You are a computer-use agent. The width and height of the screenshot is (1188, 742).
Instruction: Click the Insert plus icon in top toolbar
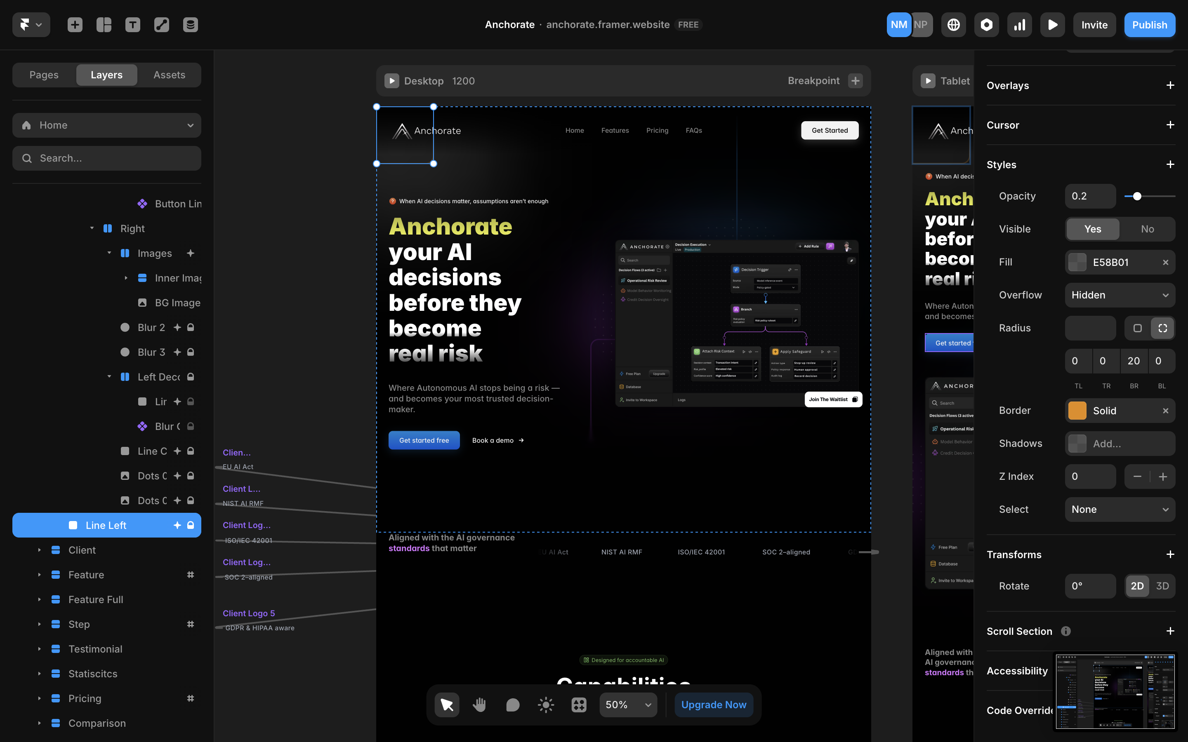[x=75, y=25]
